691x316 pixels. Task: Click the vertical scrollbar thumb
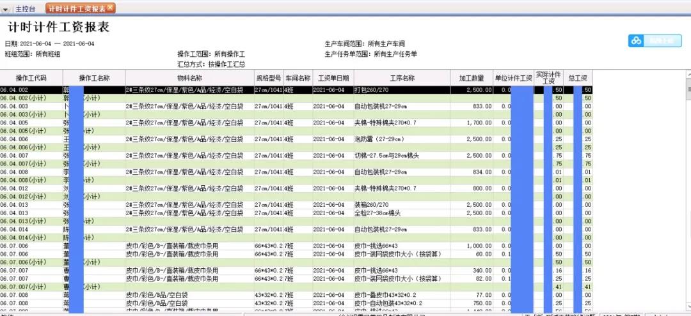[x=688, y=89]
